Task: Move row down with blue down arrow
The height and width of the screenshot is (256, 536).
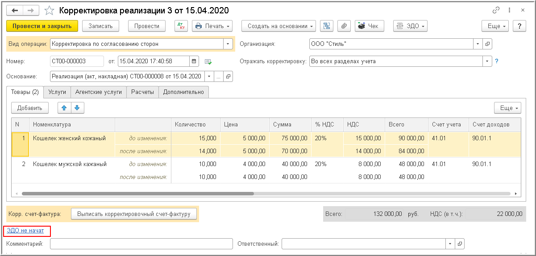Action: pyautogui.click(x=77, y=108)
